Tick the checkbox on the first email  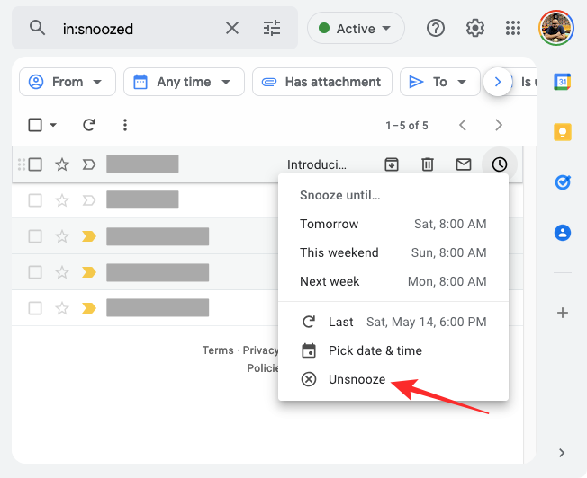click(35, 164)
